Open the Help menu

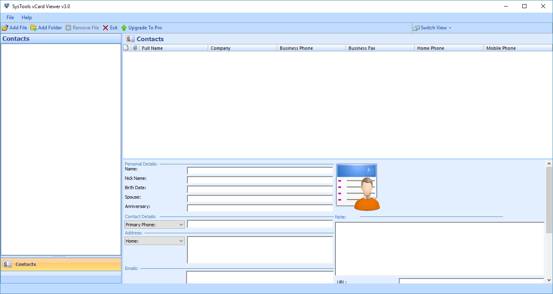pos(27,17)
